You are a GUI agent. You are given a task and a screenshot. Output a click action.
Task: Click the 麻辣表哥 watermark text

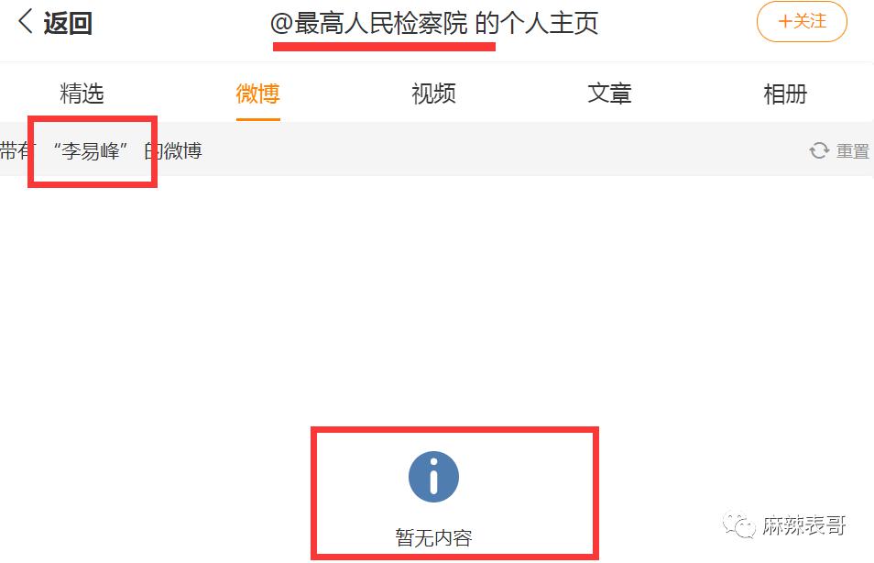pyautogui.click(x=803, y=525)
